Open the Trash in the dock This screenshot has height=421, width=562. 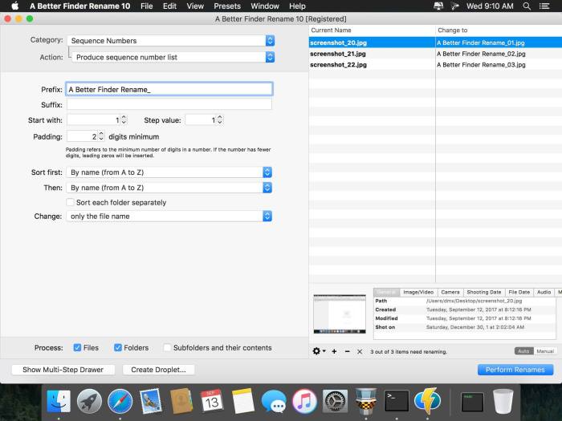[503, 401]
